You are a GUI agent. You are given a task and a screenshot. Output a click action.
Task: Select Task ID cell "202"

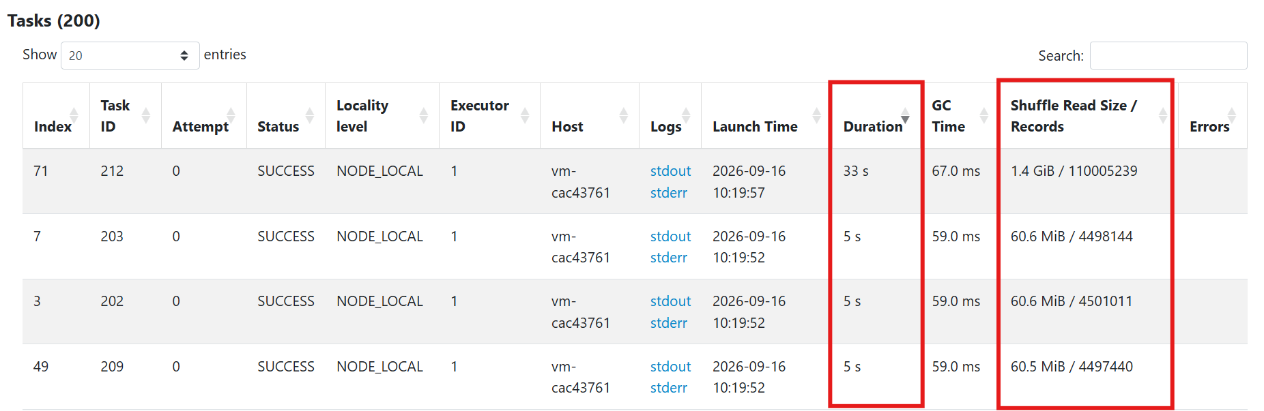tap(112, 301)
